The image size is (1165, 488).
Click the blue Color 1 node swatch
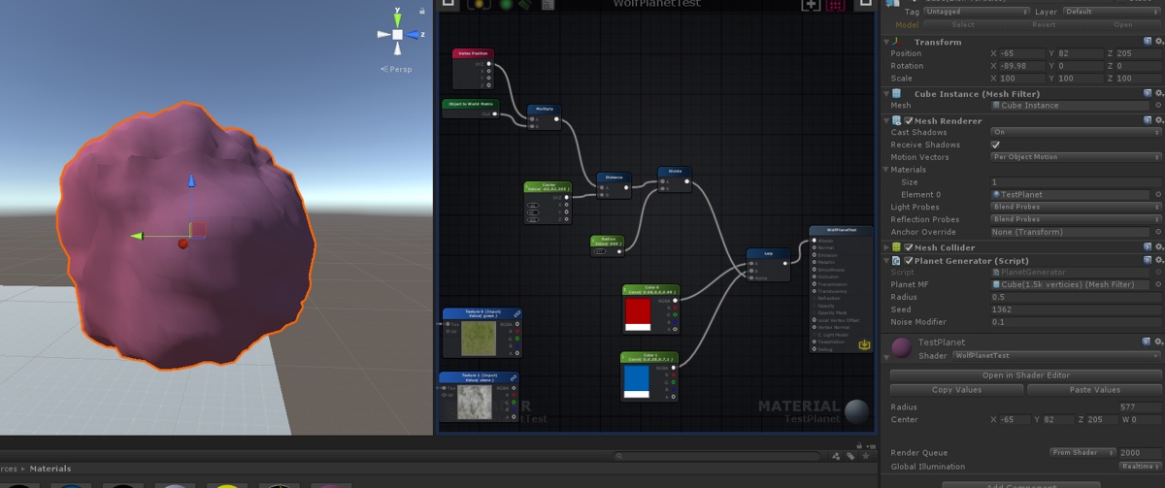[x=636, y=381]
